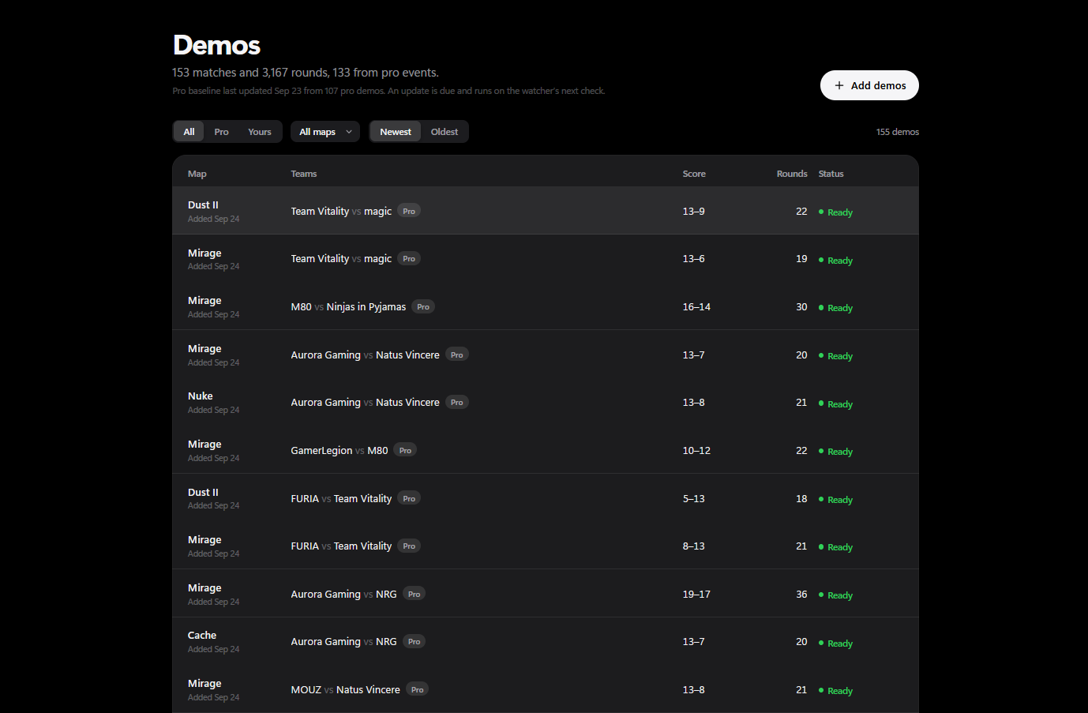Open the M80 vs Ninjas in Pyjamas demo

pyautogui.click(x=546, y=306)
